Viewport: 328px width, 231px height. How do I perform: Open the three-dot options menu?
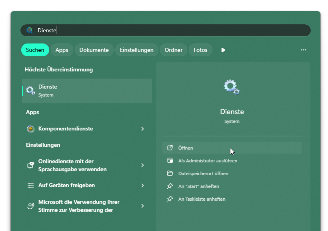pos(304,50)
